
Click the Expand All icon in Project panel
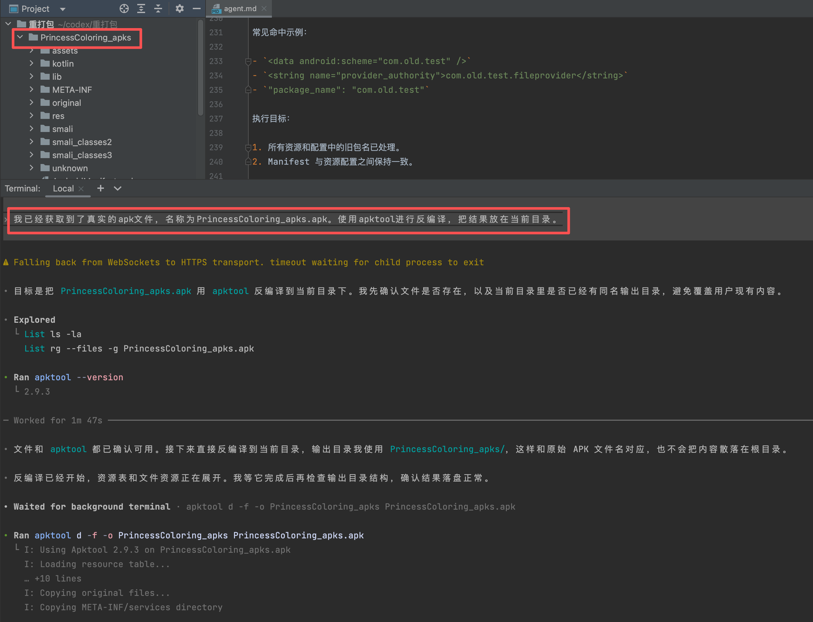click(x=141, y=8)
